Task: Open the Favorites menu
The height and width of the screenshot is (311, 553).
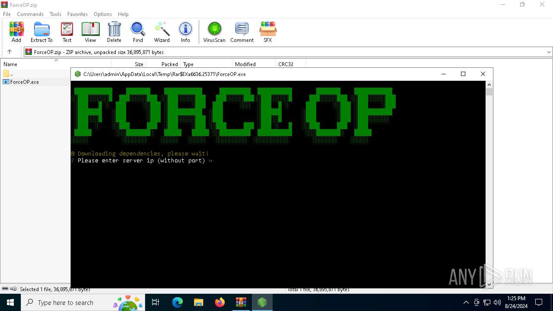Action: coord(77,14)
